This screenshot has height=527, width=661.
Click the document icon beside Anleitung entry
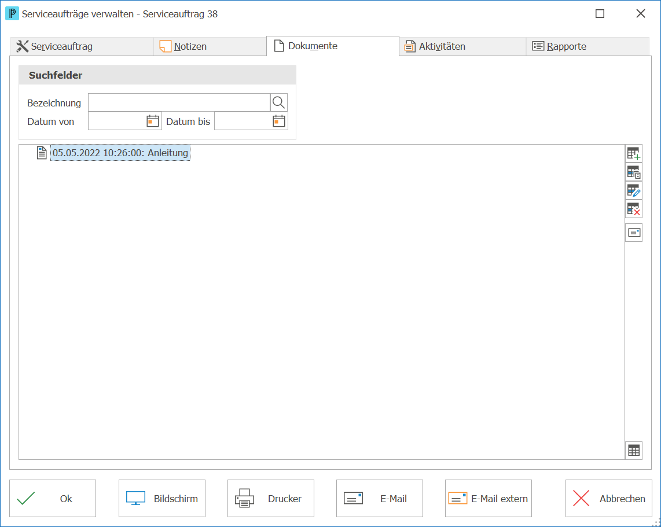point(41,153)
